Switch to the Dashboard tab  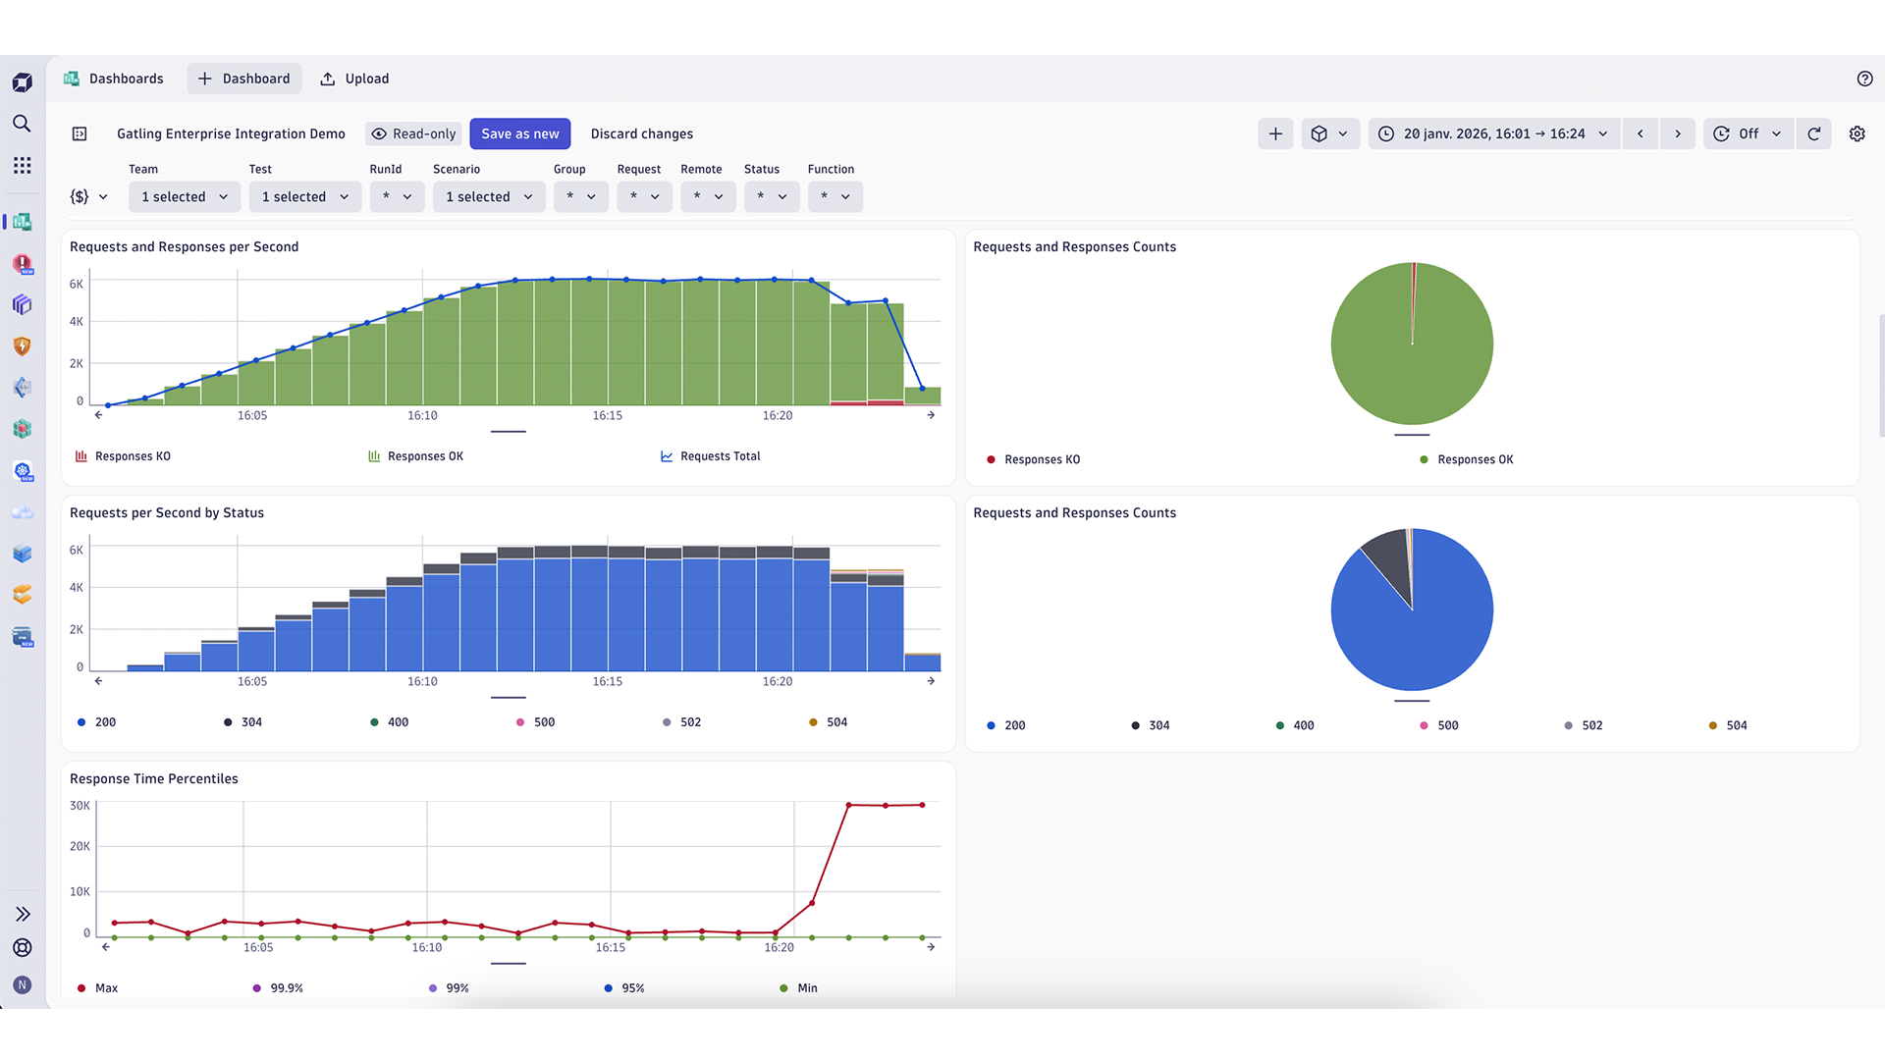[243, 79]
